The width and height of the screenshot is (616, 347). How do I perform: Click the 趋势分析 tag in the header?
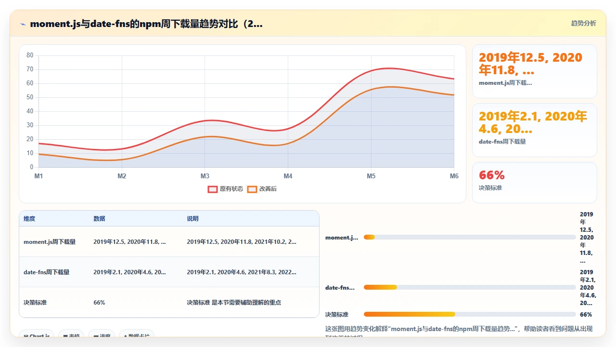pos(583,23)
